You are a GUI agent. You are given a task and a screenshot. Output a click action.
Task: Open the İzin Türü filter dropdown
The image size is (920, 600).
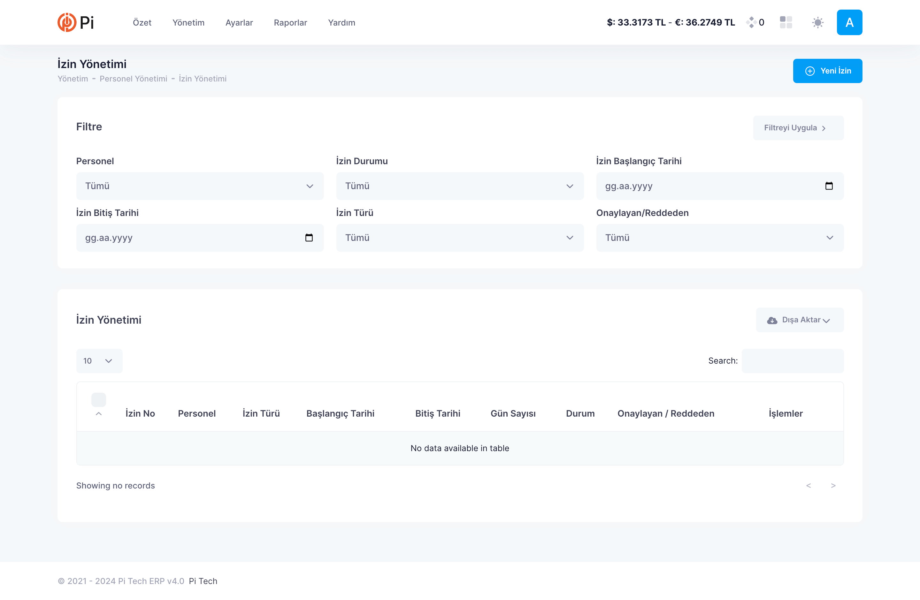460,238
